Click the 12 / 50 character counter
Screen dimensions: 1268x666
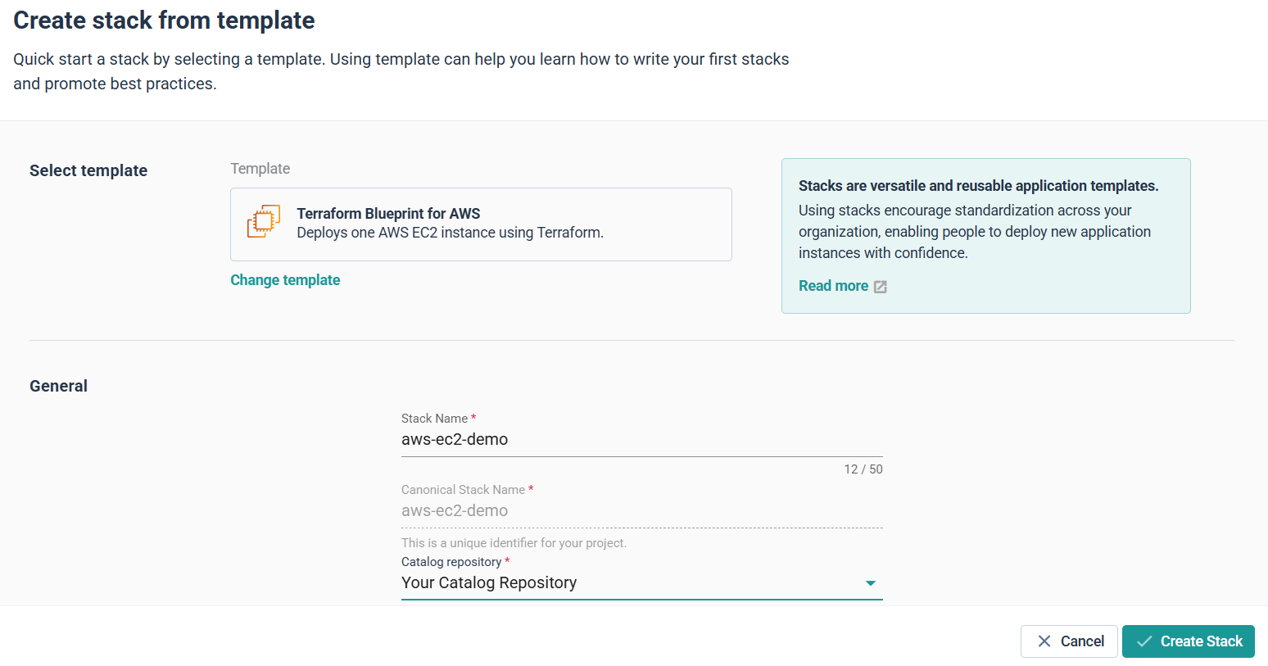(x=863, y=469)
